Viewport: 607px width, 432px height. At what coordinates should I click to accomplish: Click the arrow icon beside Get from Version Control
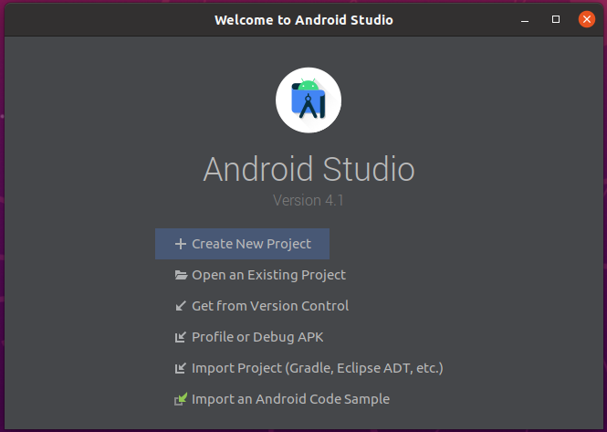181,306
